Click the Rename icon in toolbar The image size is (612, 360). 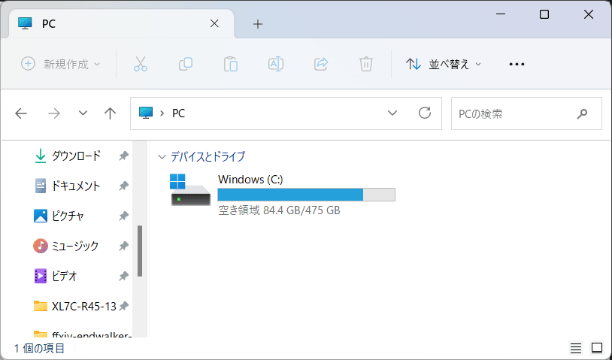[x=276, y=64]
